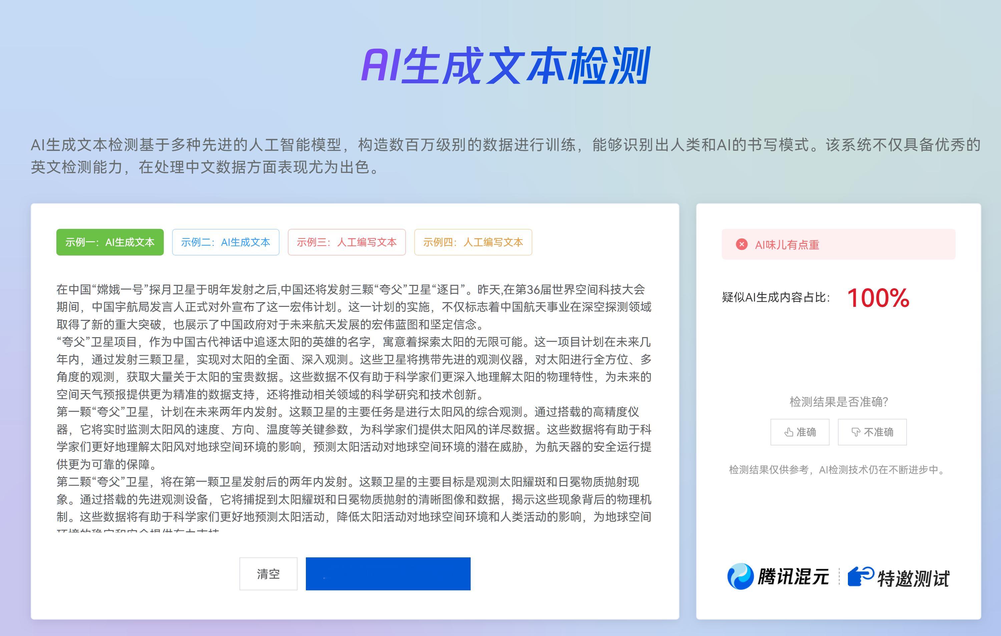This screenshot has width=1001, height=636.
Task: Click the intro description under the title
Action: coord(505,156)
